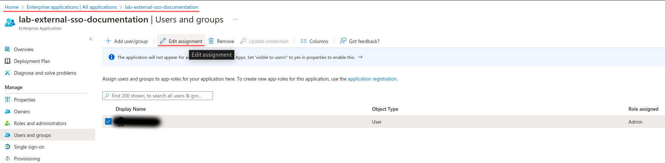Click Add user/group button label

[131, 41]
